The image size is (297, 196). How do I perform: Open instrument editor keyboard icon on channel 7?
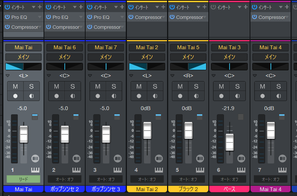[283, 170]
